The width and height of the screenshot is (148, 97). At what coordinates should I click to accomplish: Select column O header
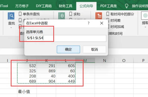[124, 61]
